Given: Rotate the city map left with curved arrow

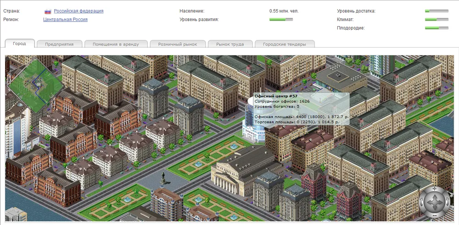Looking at the screenshot, I should coord(421,202).
